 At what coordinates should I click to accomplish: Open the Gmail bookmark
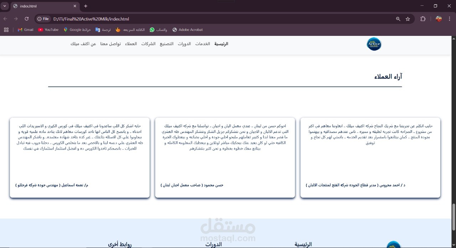25,30
